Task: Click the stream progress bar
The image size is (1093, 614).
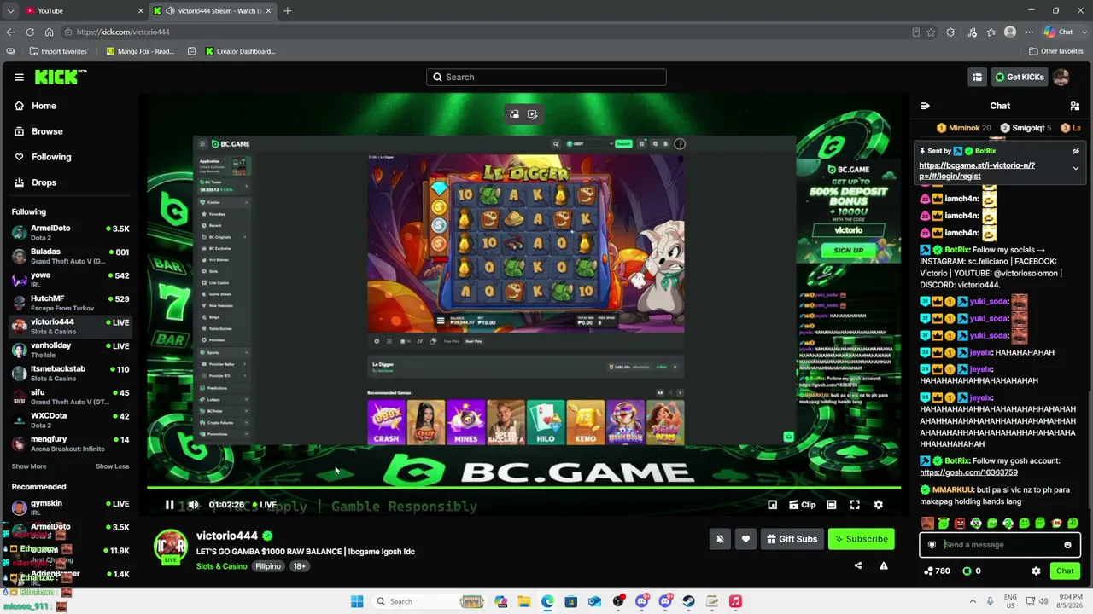Action: coord(523,489)
